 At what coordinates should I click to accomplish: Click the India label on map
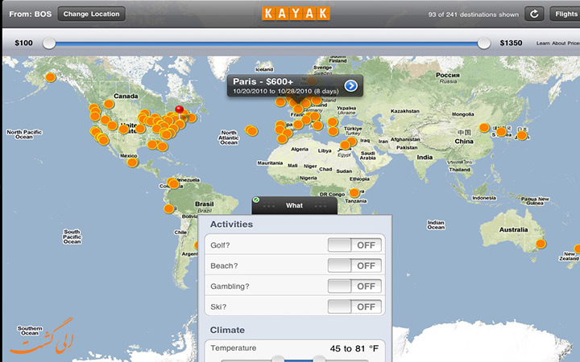(425, 157)
